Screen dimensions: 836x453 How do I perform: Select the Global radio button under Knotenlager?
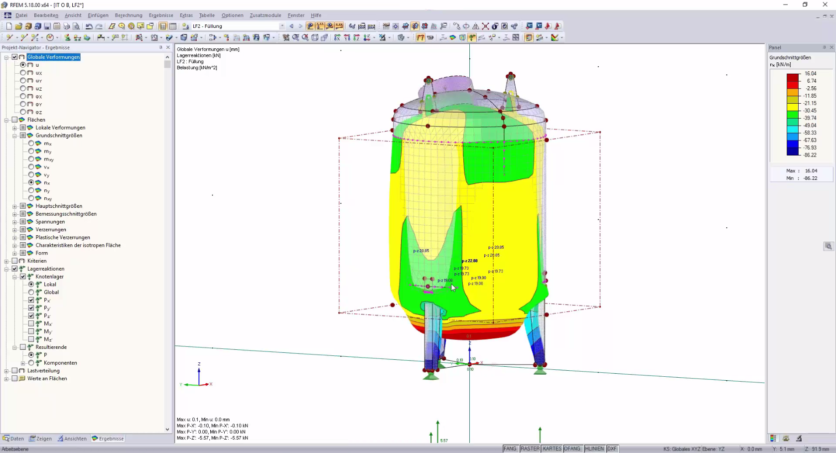point(31,292)
